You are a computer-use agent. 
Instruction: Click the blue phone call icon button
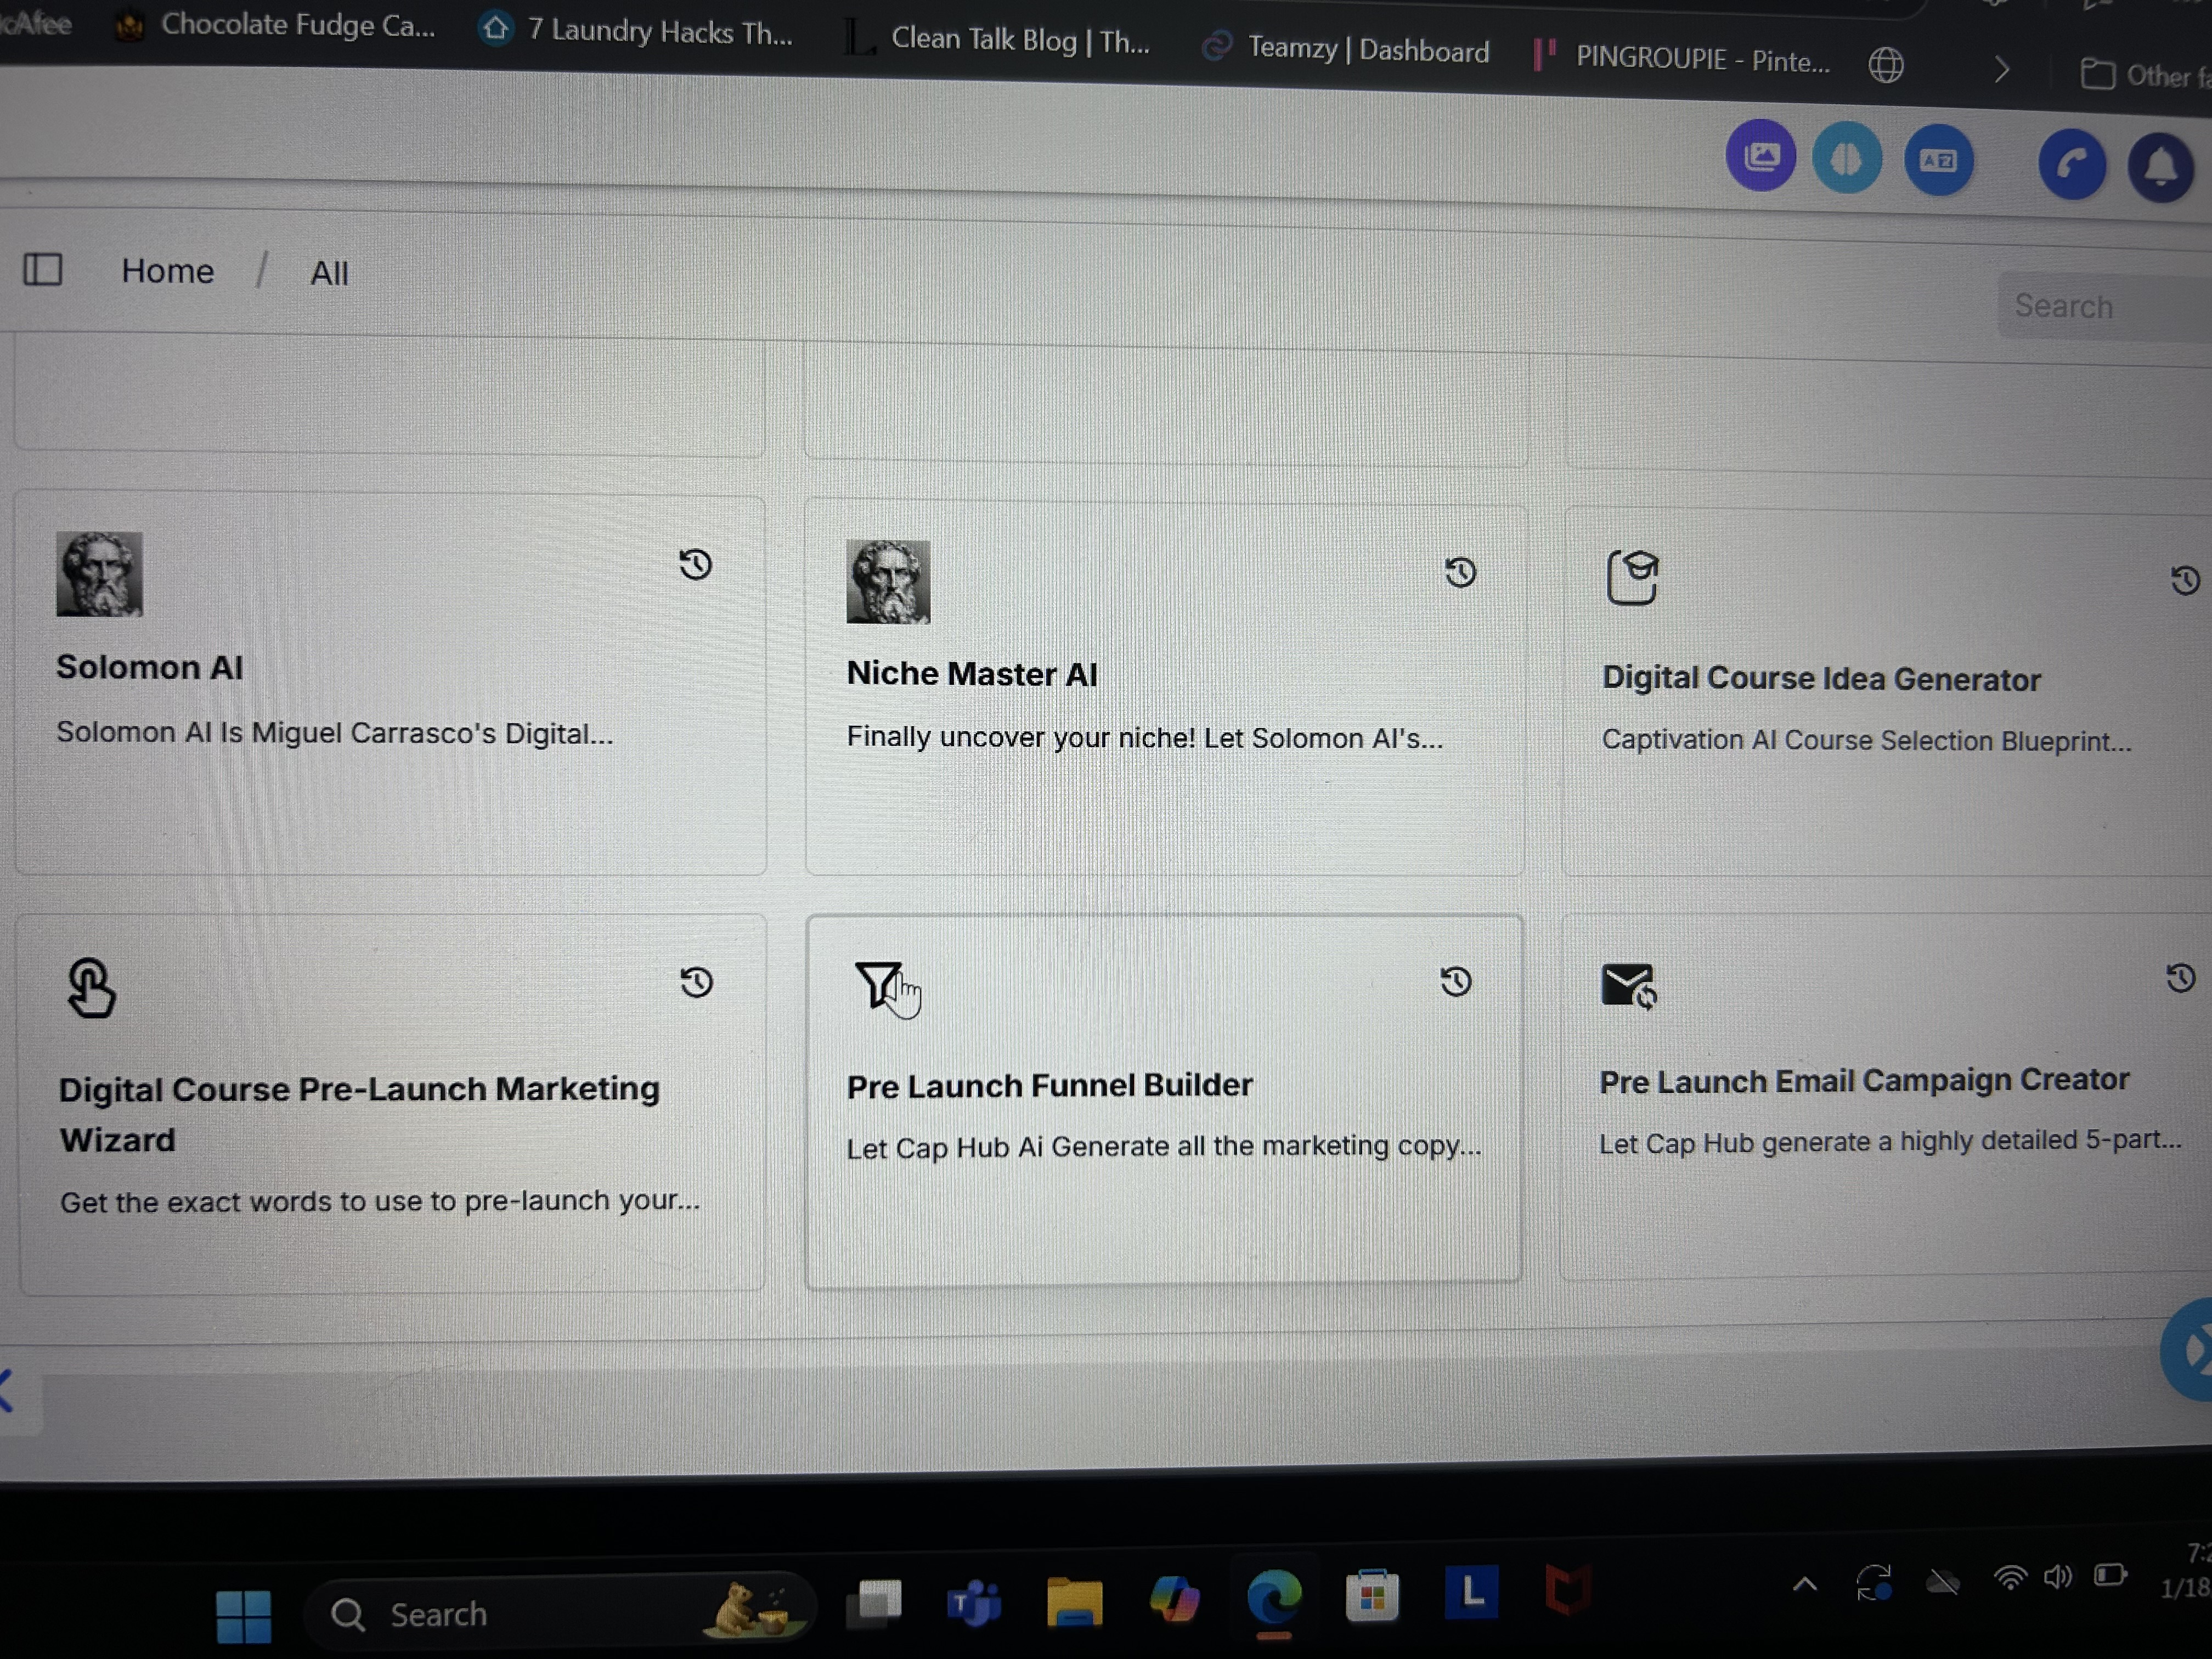pos(2072,164)
